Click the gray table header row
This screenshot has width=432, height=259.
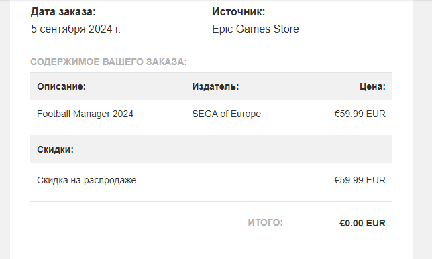211,86
